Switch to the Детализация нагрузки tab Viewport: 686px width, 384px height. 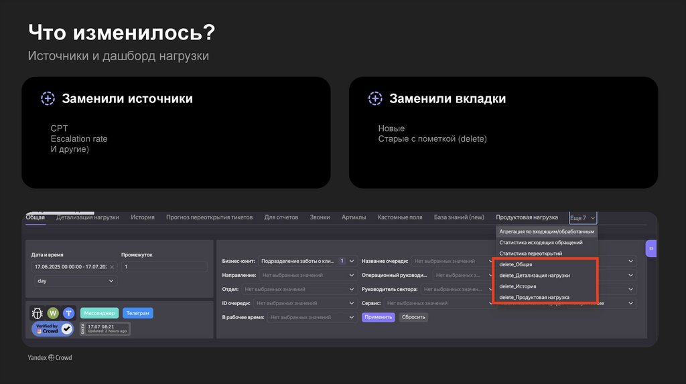click(88, 217)
